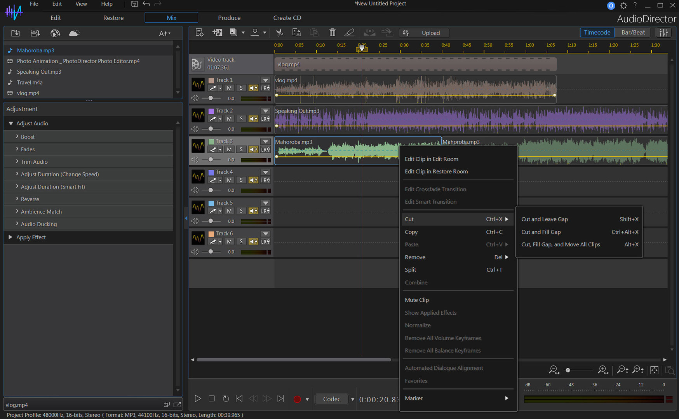Click the Fit project in timeline icon
Screen dimensions: 679x419
[x=654, y=370]
